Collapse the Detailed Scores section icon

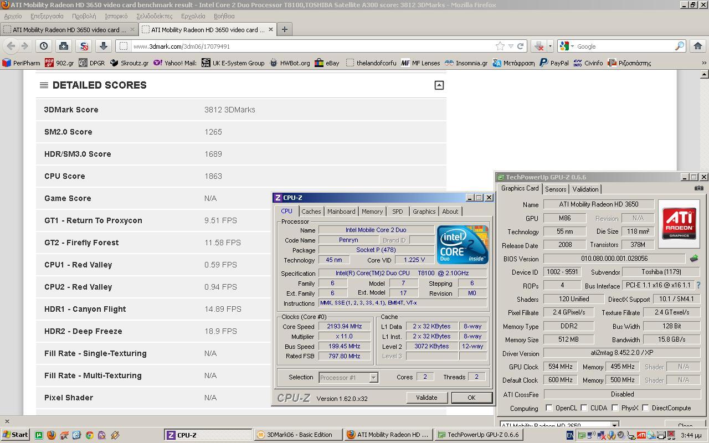[439, 85]
